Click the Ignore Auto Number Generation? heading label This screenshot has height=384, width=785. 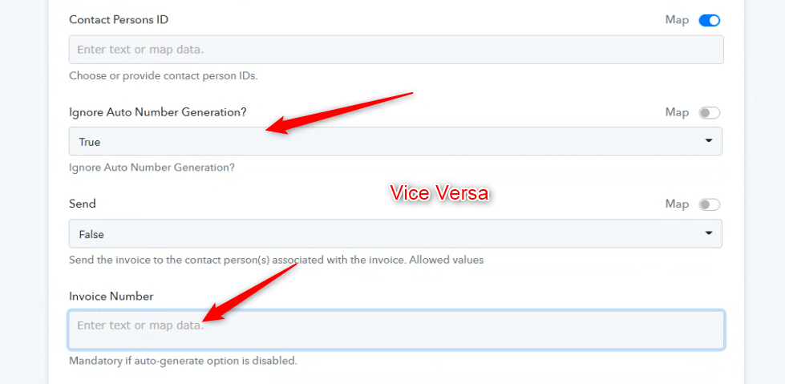(x=158, y=112)
